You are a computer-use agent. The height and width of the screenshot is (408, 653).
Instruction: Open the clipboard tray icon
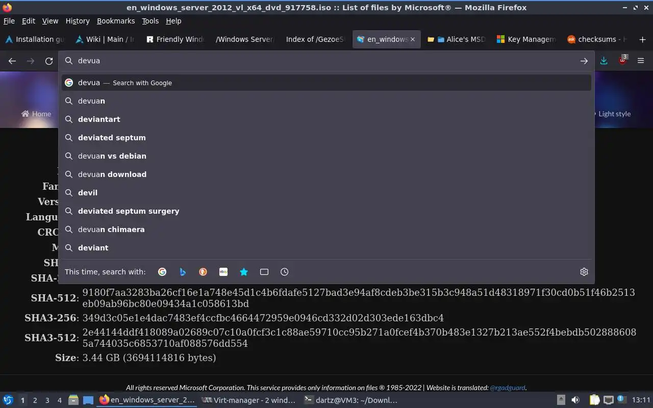594,400
